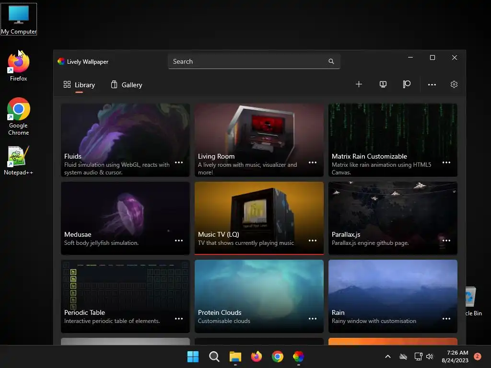Select the Matrix Rain Customizable thumbnail

(x=393, y=140)
